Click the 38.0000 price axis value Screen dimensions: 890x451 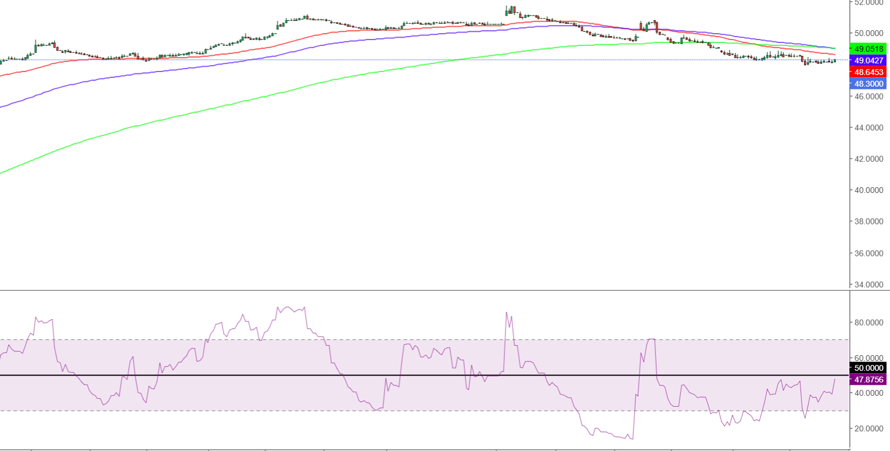pos(869,221)
